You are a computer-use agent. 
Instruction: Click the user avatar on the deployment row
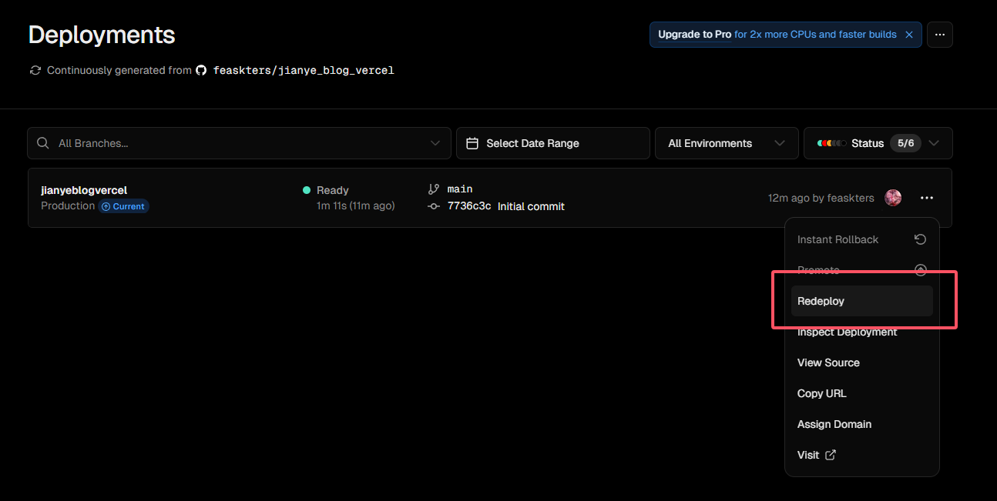(x=893, y=198)
